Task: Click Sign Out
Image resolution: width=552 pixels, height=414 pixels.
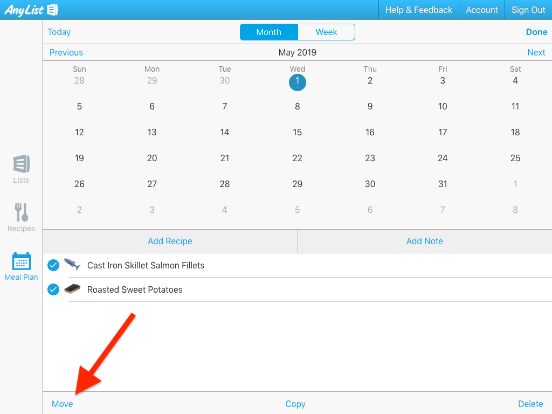Action: (528, 10)
